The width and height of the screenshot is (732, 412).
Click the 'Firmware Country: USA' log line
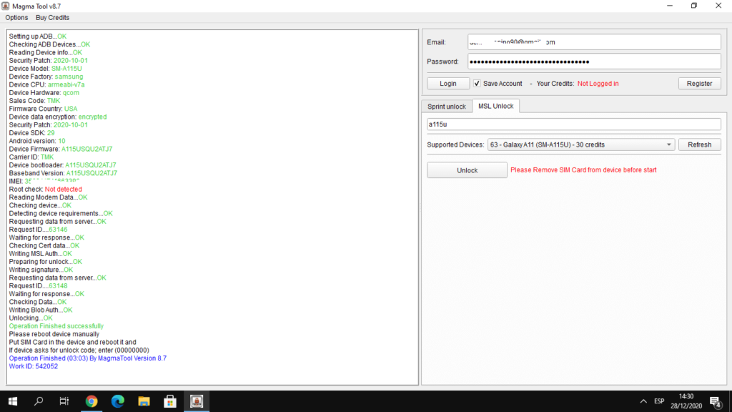[44, 109]
